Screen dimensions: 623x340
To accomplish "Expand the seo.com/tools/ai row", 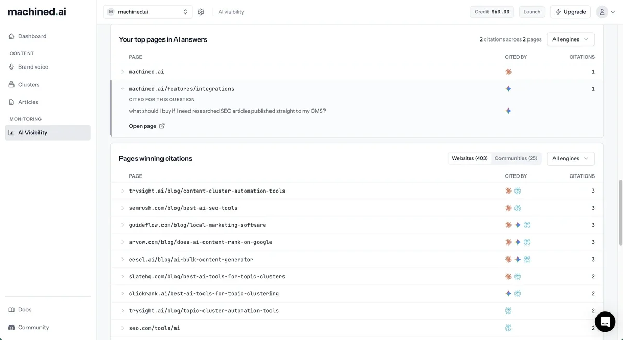I will [123, 328].
